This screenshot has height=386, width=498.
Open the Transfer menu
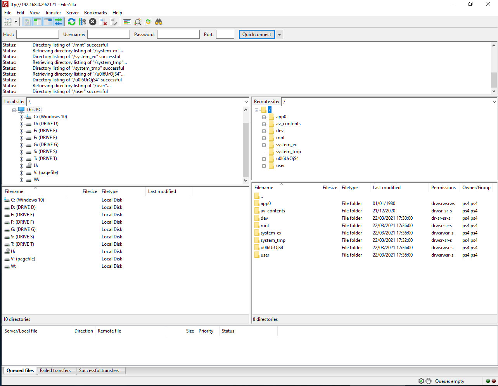coord(53,13)
